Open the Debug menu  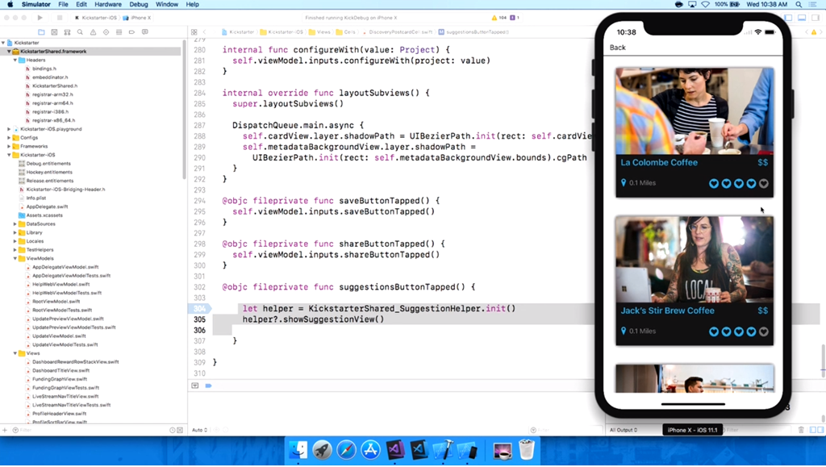[139, 4]
